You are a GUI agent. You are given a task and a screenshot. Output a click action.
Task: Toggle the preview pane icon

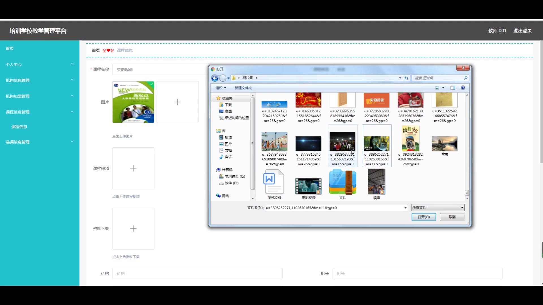pos(453,88)
